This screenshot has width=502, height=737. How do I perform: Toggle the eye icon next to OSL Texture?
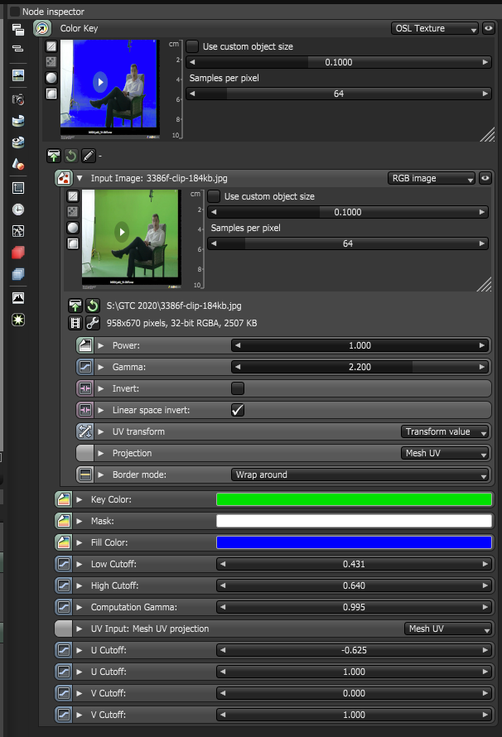click(489, 28)
